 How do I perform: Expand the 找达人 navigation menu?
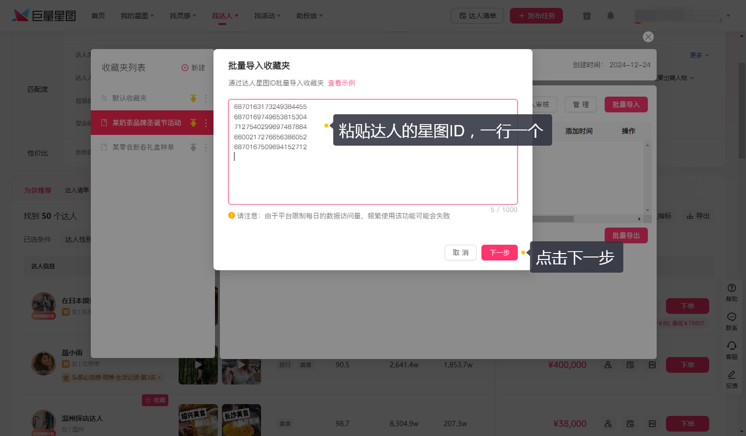[225, 16]
